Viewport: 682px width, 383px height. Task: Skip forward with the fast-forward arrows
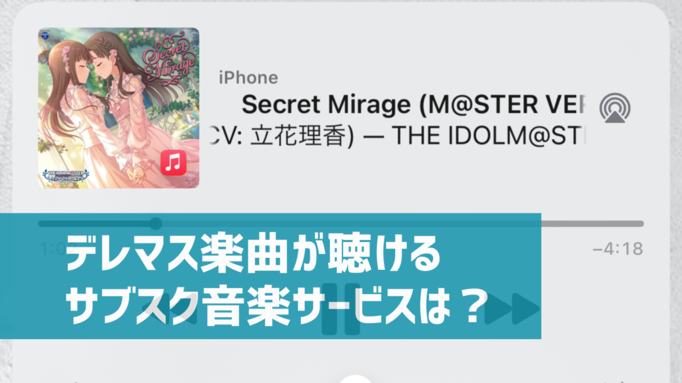512,309
